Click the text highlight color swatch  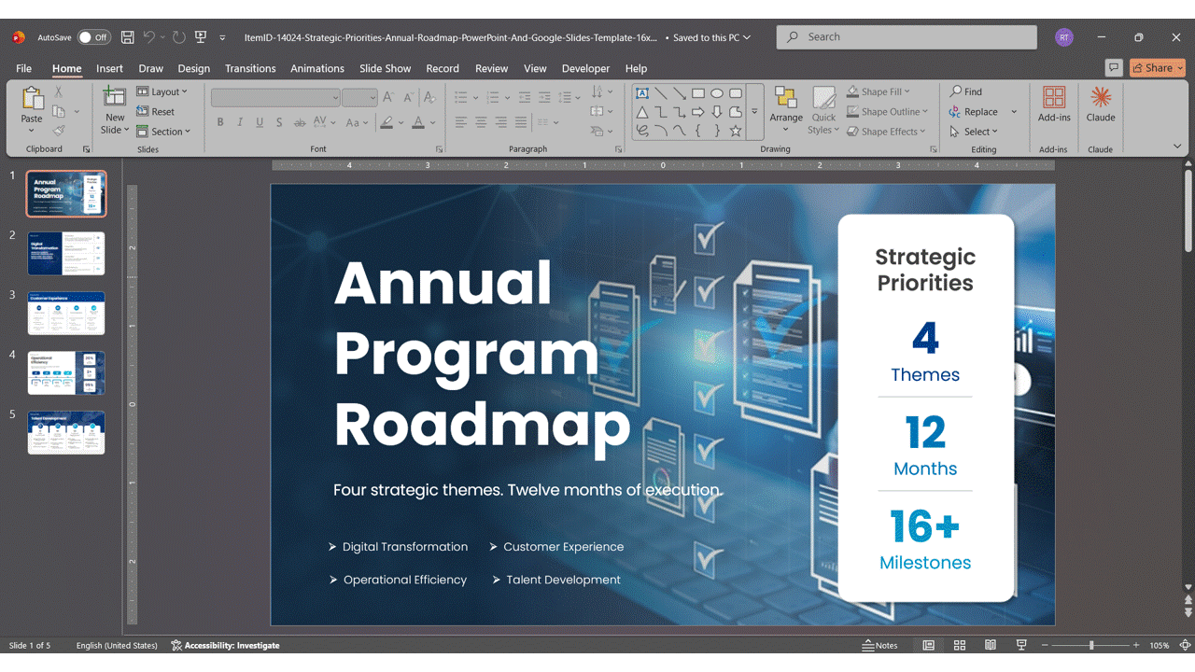(x=387, y=122)
